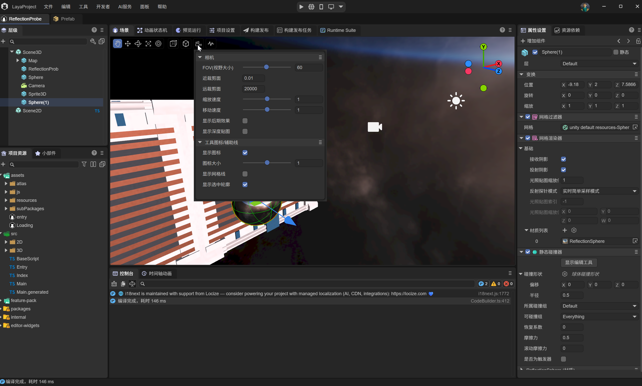Clear the console log
The width and height of the screenshot is (642, 386).
point(114,284)
